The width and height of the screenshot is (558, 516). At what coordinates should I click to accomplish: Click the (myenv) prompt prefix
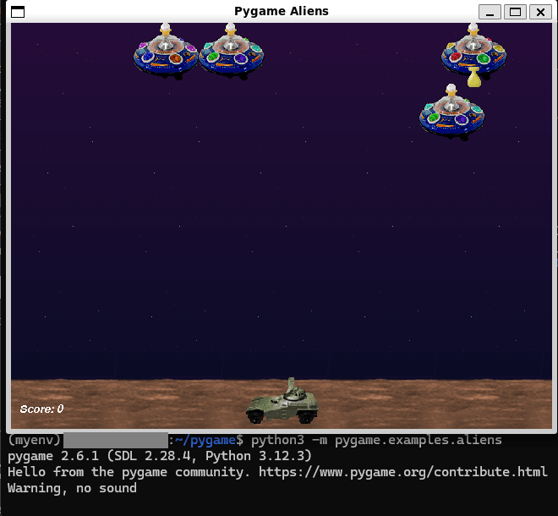(x=34, y=441)
